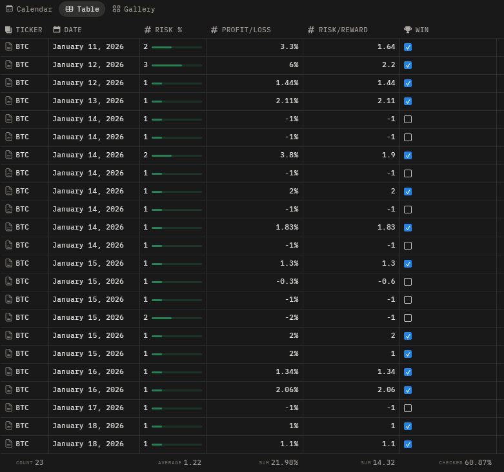Open page icon of the 2.06% profit row
The width and height of the screenshot is (504, 472).
coord(9,389)
